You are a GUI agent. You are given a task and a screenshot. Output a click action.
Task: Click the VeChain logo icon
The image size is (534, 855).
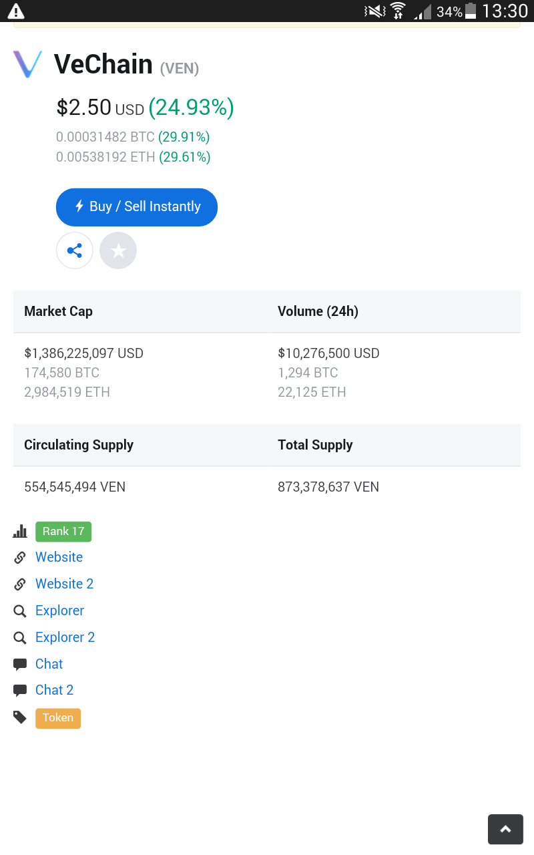27,64
